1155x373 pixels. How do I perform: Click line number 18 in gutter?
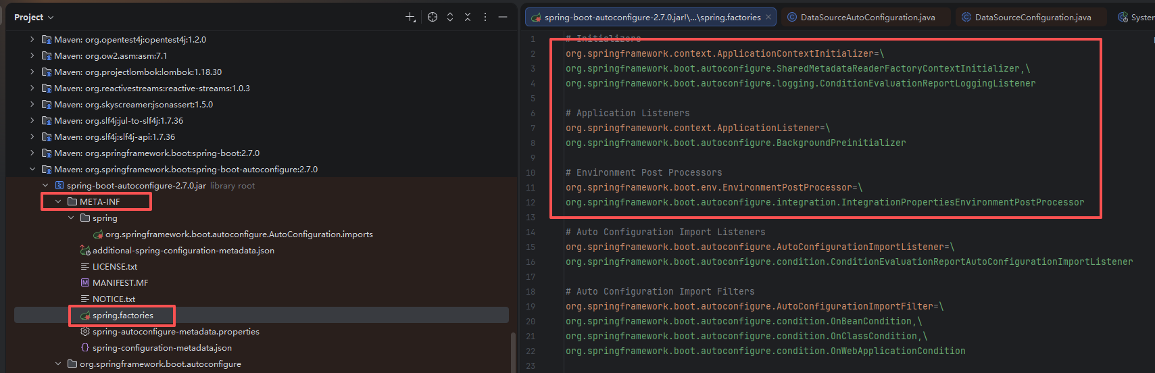[531, 291]
